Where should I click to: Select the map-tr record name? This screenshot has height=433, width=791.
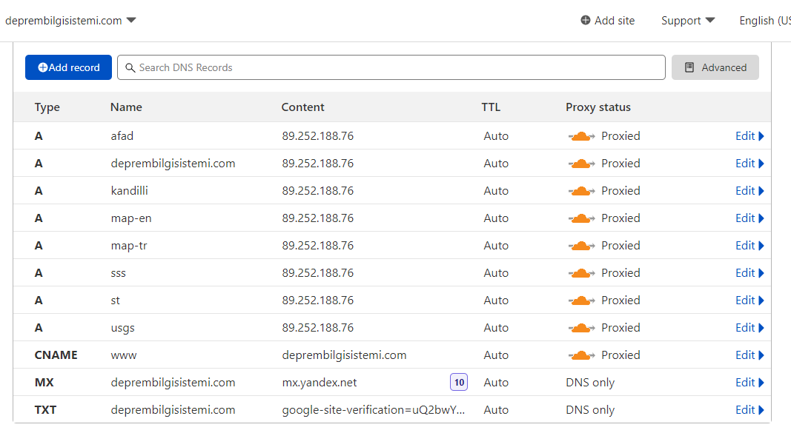129,246
